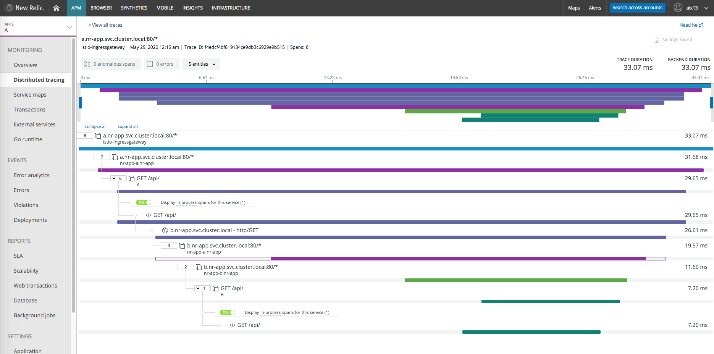Go to the INSIGHTS tab
Viewport: 714px width, 354px height.
(192, 8)
